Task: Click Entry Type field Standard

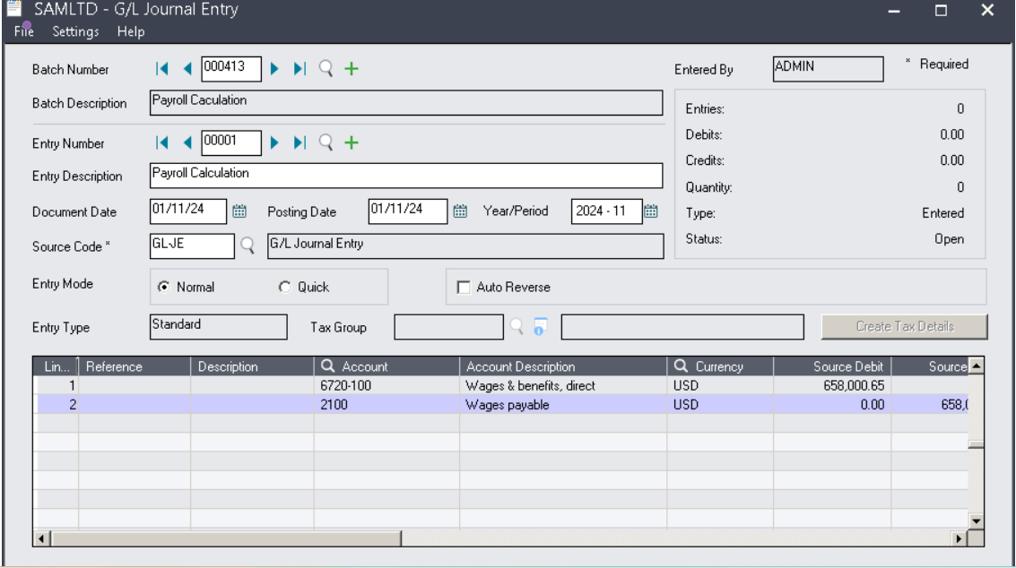Action: [x=219, y=326]
